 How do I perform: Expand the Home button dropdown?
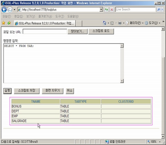click(108, 23)
